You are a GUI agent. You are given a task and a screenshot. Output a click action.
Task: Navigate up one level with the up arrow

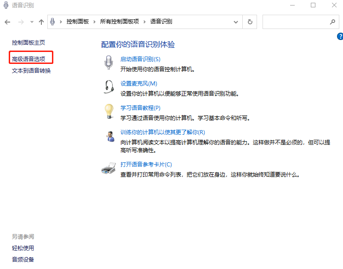(41, 22)
